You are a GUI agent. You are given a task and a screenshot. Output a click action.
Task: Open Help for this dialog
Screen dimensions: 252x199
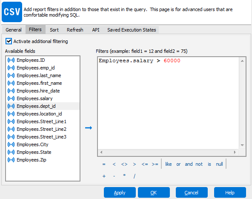tap(230, 193)
